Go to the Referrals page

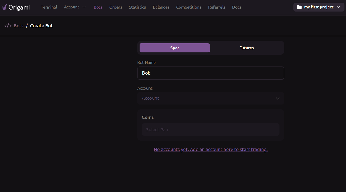(x=217, y=7)
